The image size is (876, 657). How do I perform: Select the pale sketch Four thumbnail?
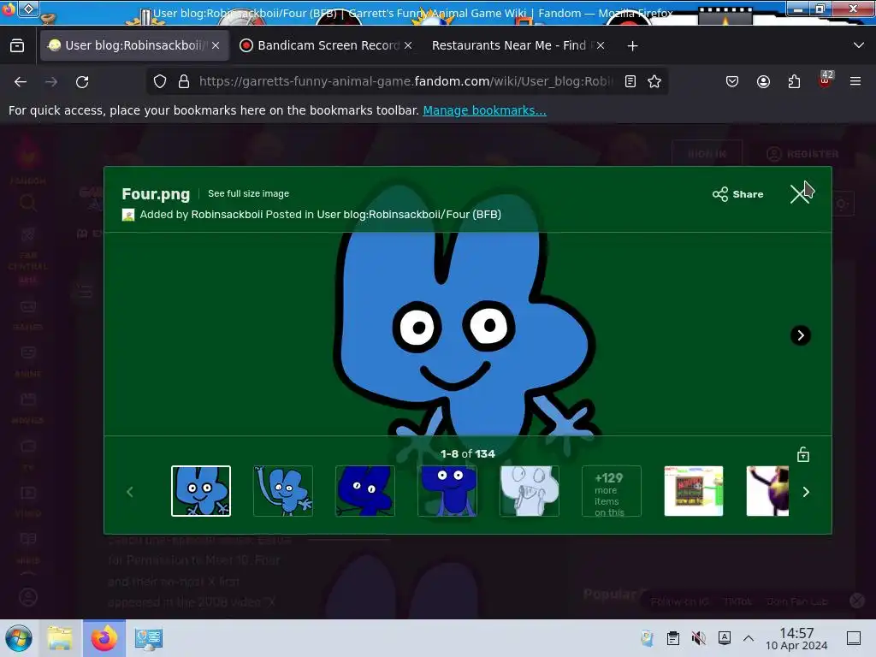tap(530, 491)
